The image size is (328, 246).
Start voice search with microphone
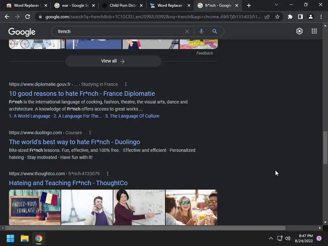(x=201, y=31)
